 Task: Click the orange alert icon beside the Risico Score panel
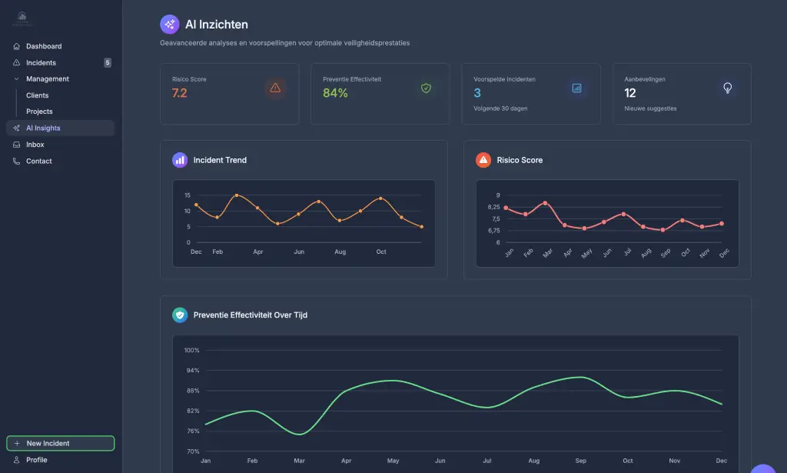coord(483,160)
